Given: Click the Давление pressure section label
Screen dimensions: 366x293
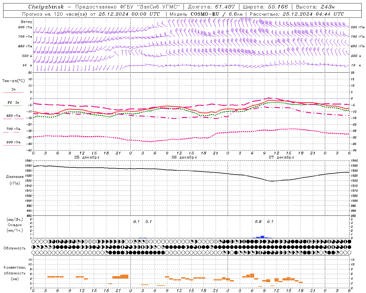Looking at the screenshot, I should click(15, 177).
